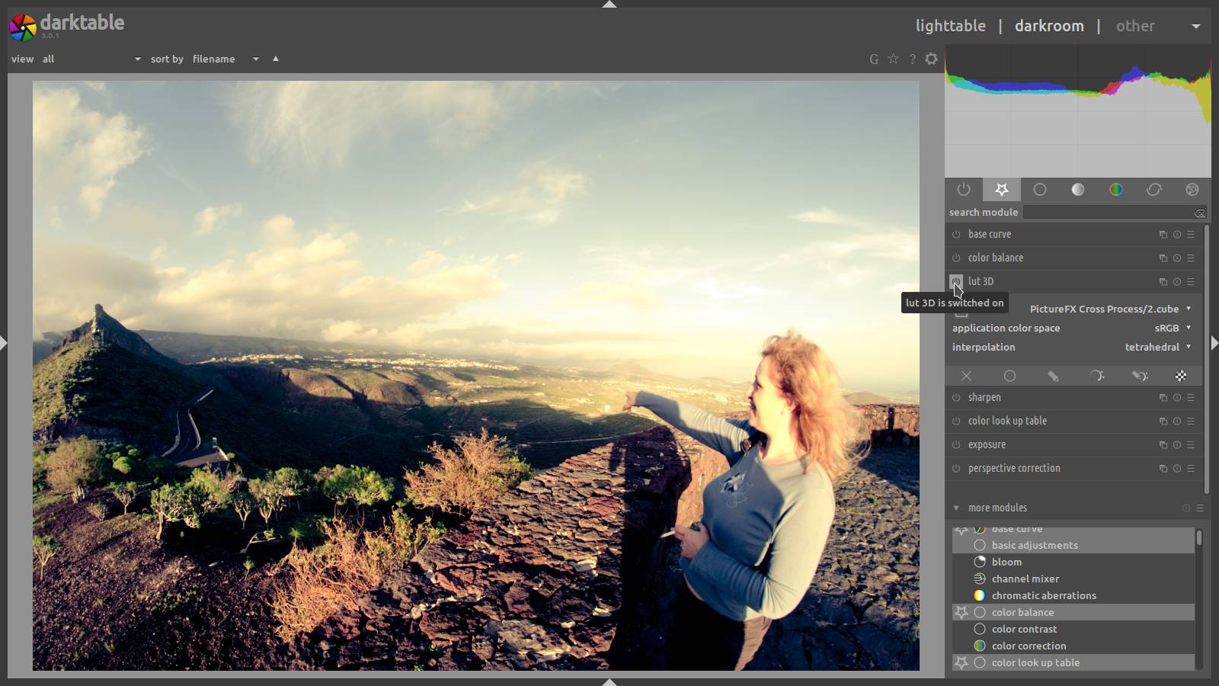Open color modules group tab
The width and height of the screenshot is (1219, 686).
(1116, 189)
